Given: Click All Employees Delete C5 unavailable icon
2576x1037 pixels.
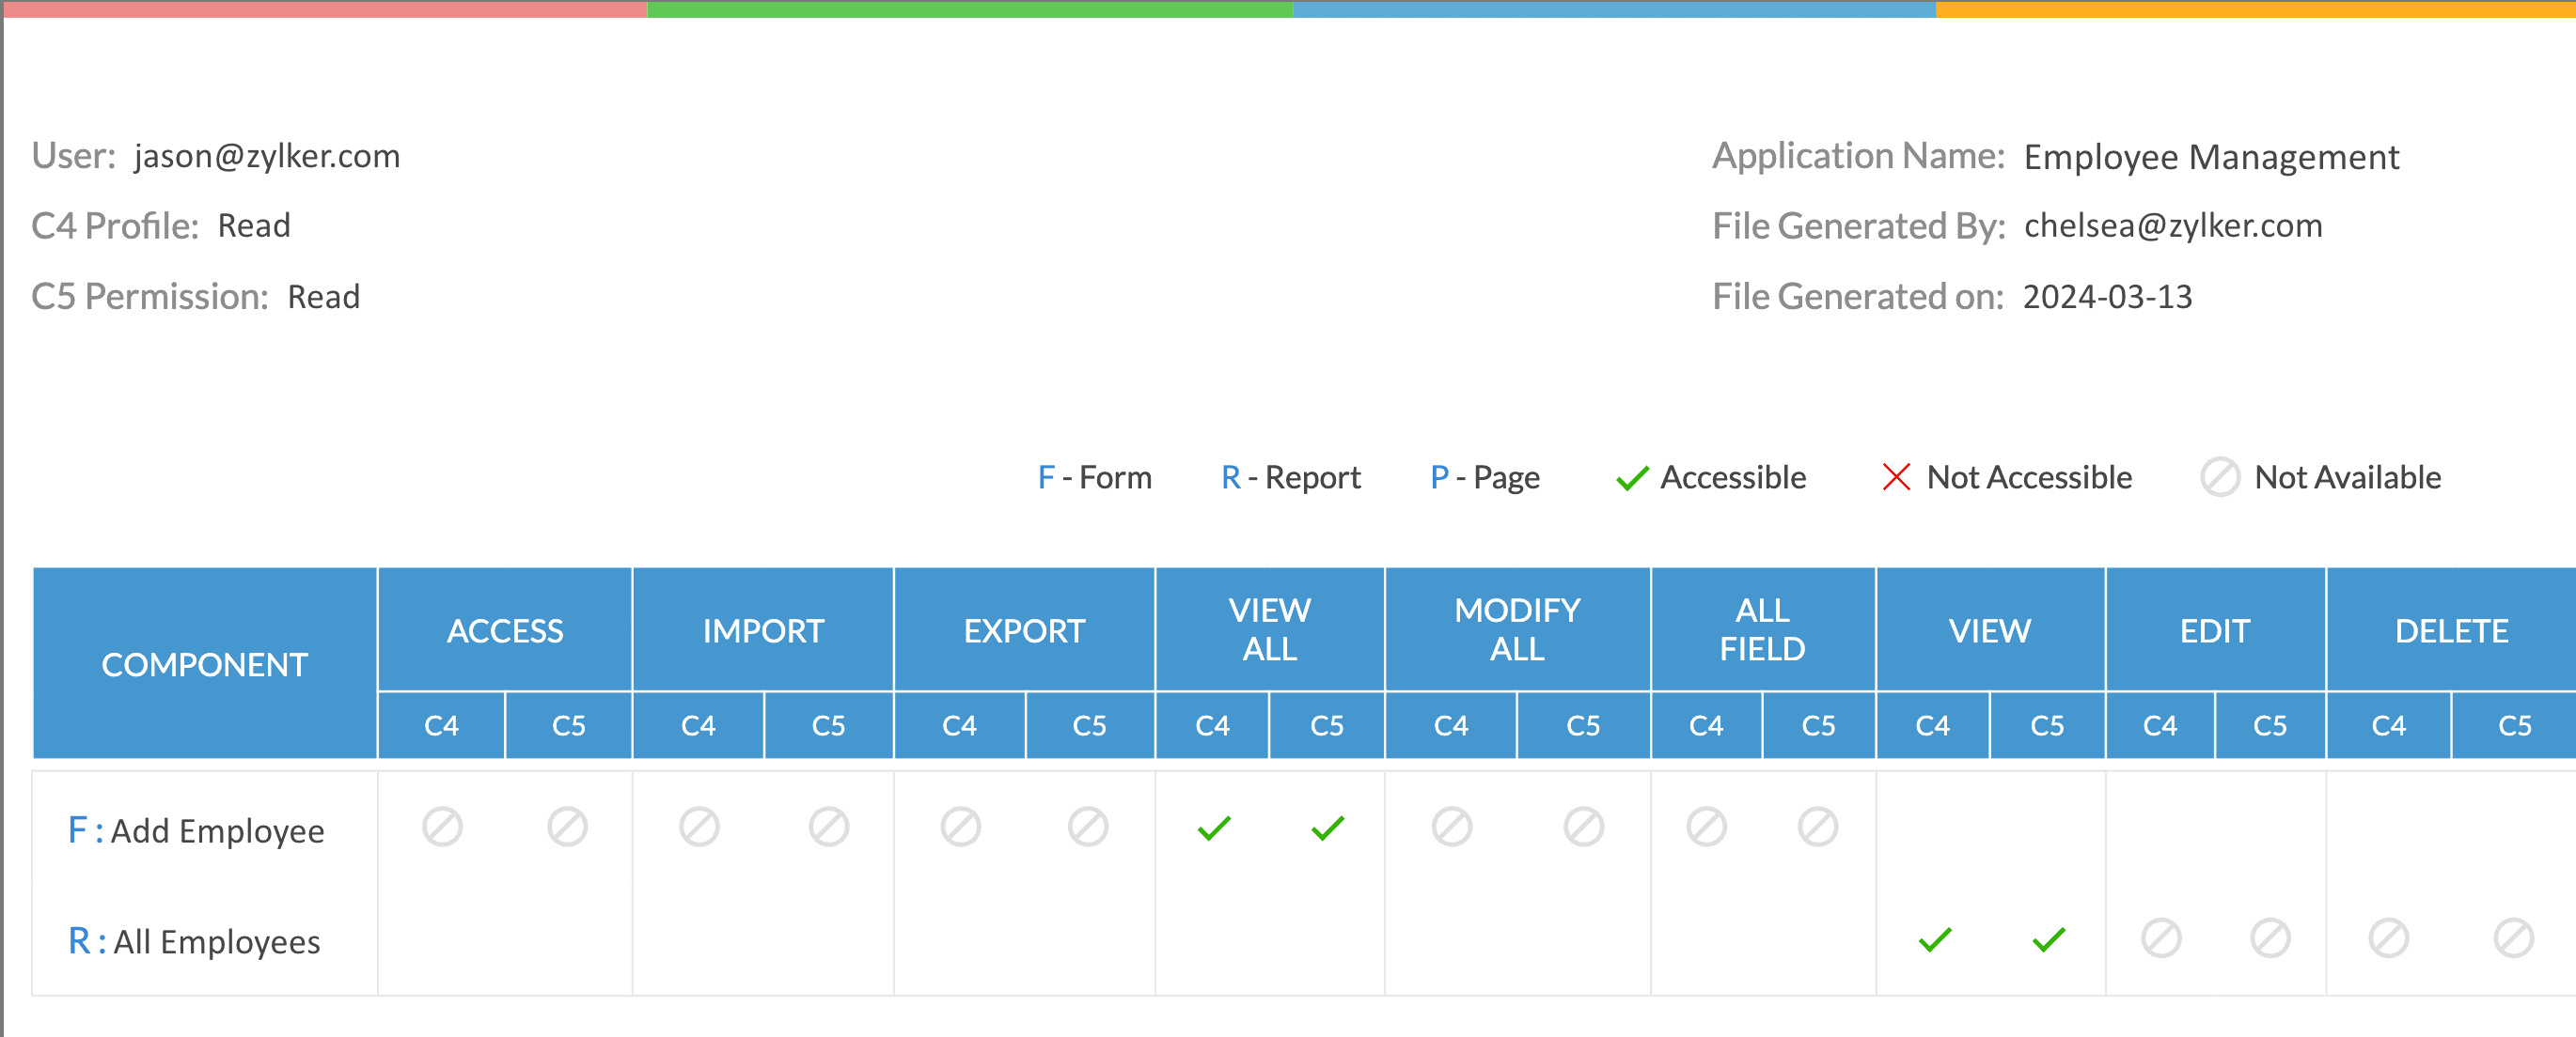Looking at the screenshot, I should [x=2513, y=939].
